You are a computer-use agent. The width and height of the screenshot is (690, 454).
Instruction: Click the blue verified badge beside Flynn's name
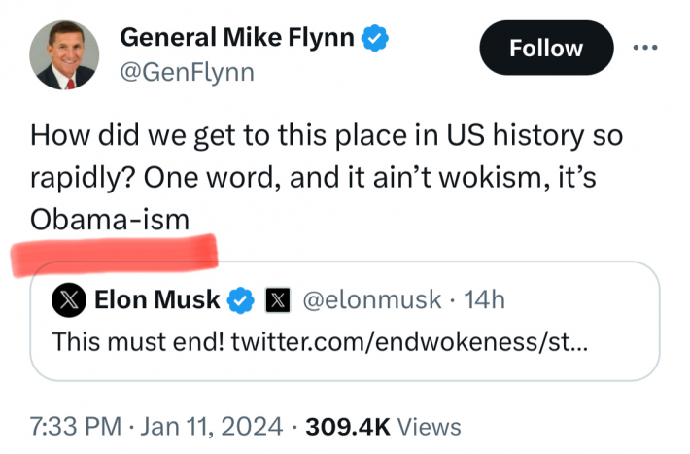[x=376, y=39]
